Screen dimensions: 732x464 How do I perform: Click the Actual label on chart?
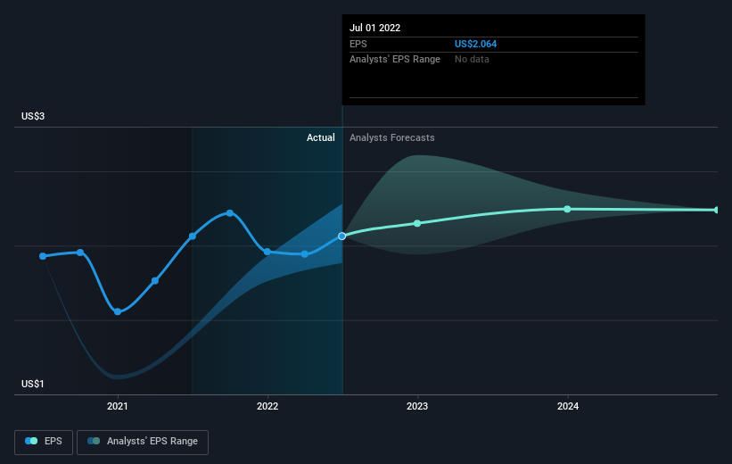[x=321, y=137]
